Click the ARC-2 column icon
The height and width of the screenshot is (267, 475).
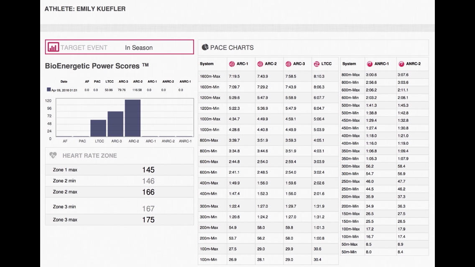pos(260,64)
